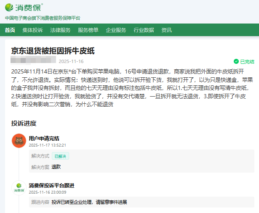Click the 投诉进度 section heading

[x=24, y=123]
